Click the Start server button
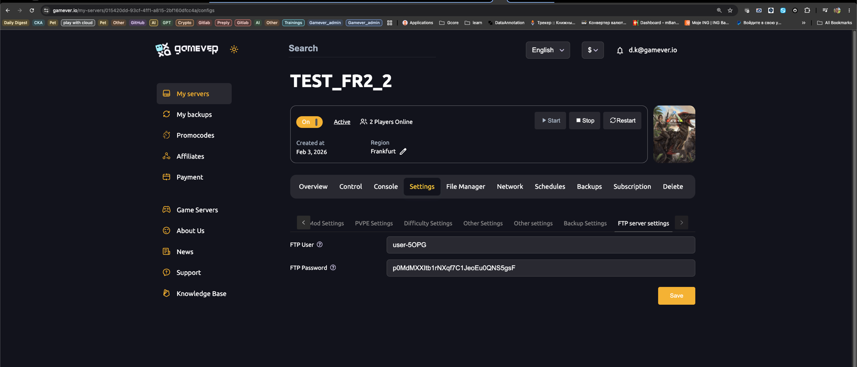857x367 pixels. click(550, 120)
